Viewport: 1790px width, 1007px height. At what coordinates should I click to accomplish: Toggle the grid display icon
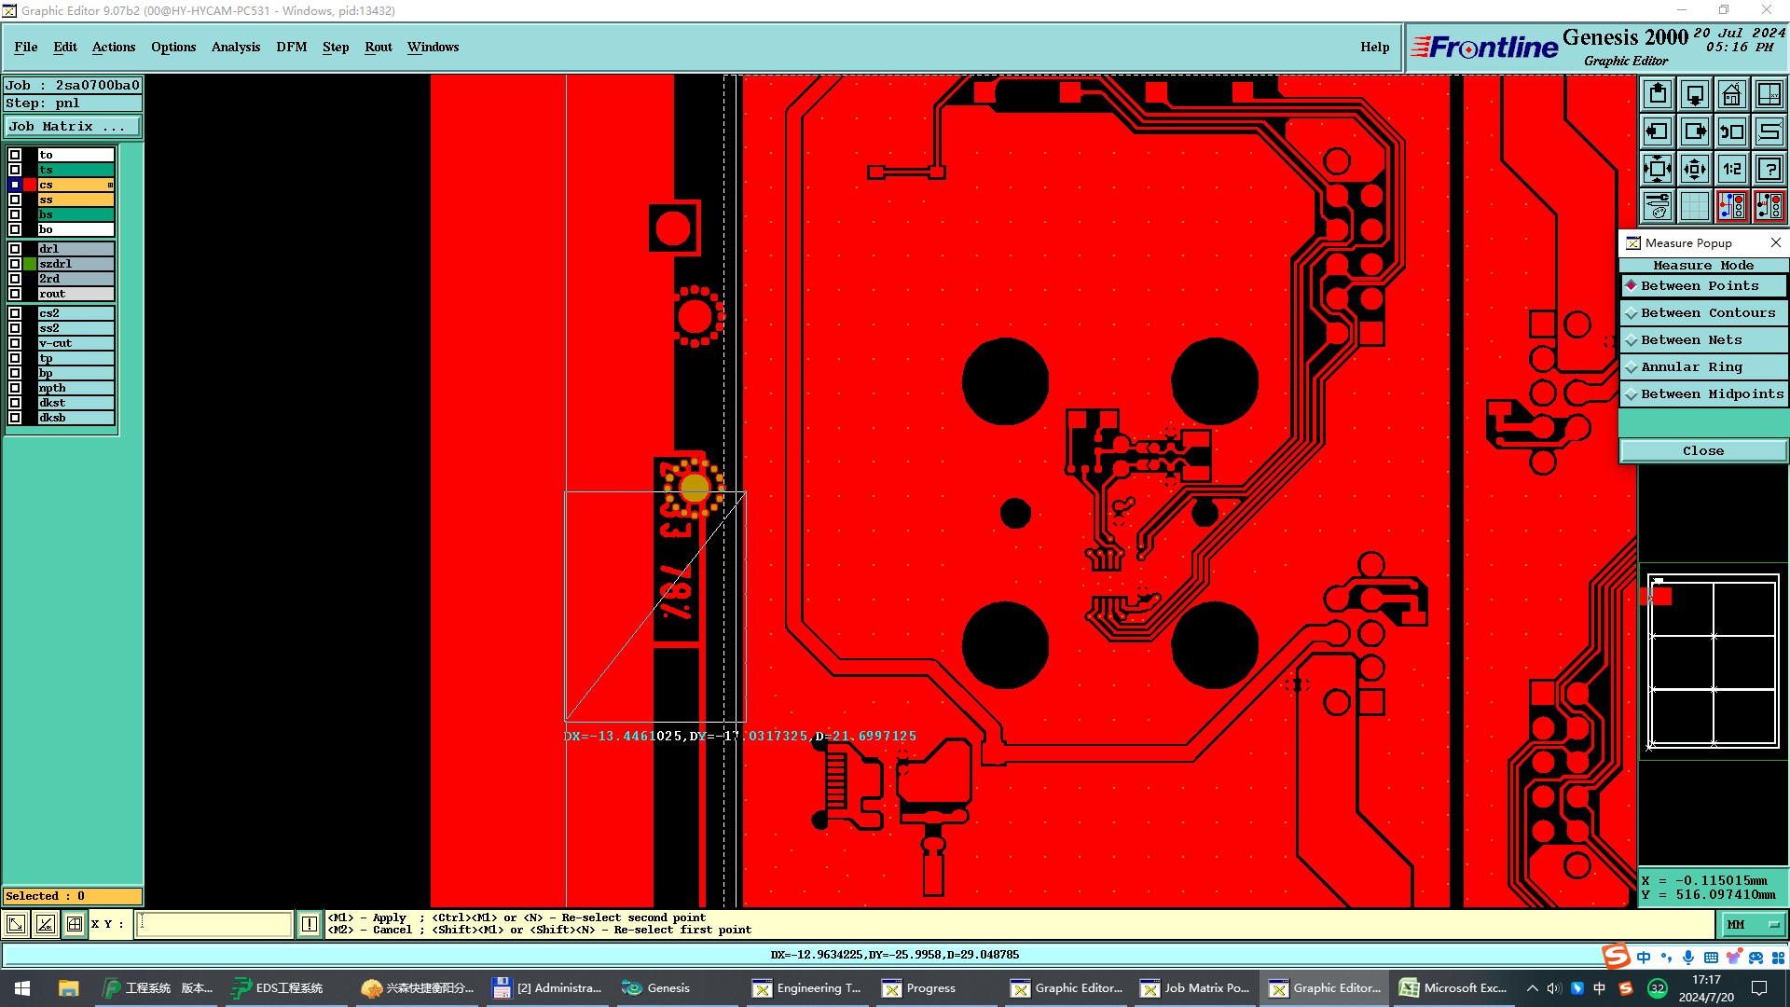(x=1694, y=206)
